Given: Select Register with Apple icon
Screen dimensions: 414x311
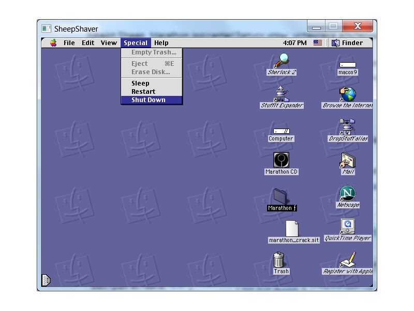Looking at the screenshot, I should (348, 260).
